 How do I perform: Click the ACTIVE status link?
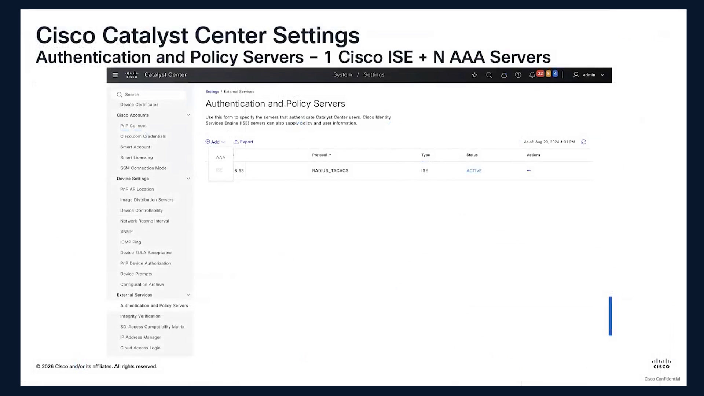tap(474, 170)
